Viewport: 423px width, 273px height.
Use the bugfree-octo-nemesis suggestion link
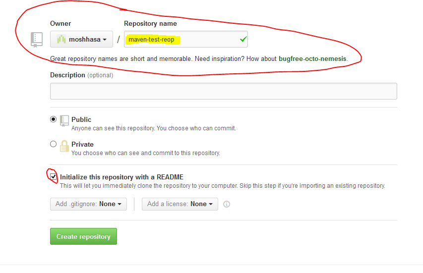[312, 59]
